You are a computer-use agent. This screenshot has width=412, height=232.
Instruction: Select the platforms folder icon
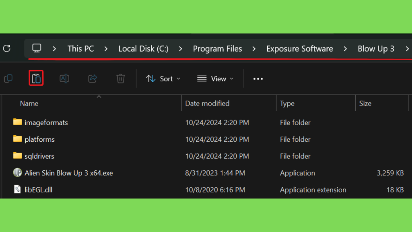pos(18,139)
